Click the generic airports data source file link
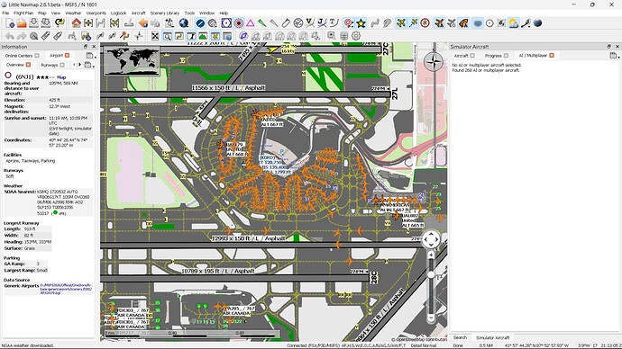 pyautogui.click(x=66, y=289)
